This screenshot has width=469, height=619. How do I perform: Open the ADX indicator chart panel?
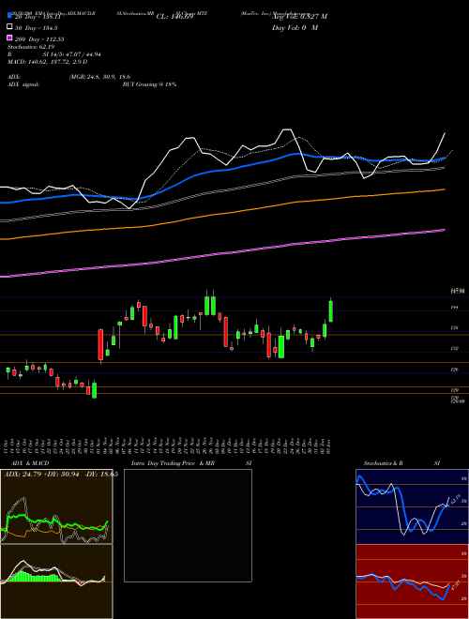(56, 506)
